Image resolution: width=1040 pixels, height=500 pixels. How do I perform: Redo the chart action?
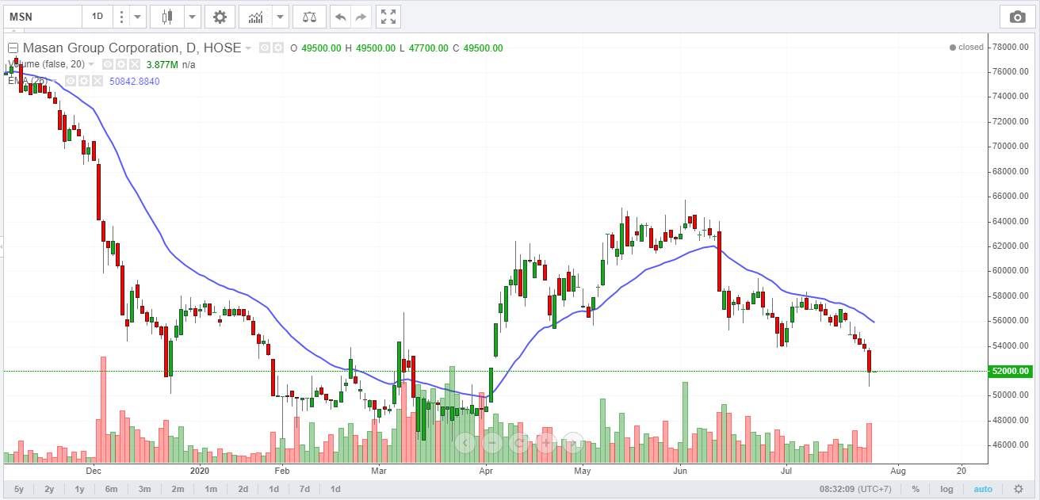pos(361,16)
